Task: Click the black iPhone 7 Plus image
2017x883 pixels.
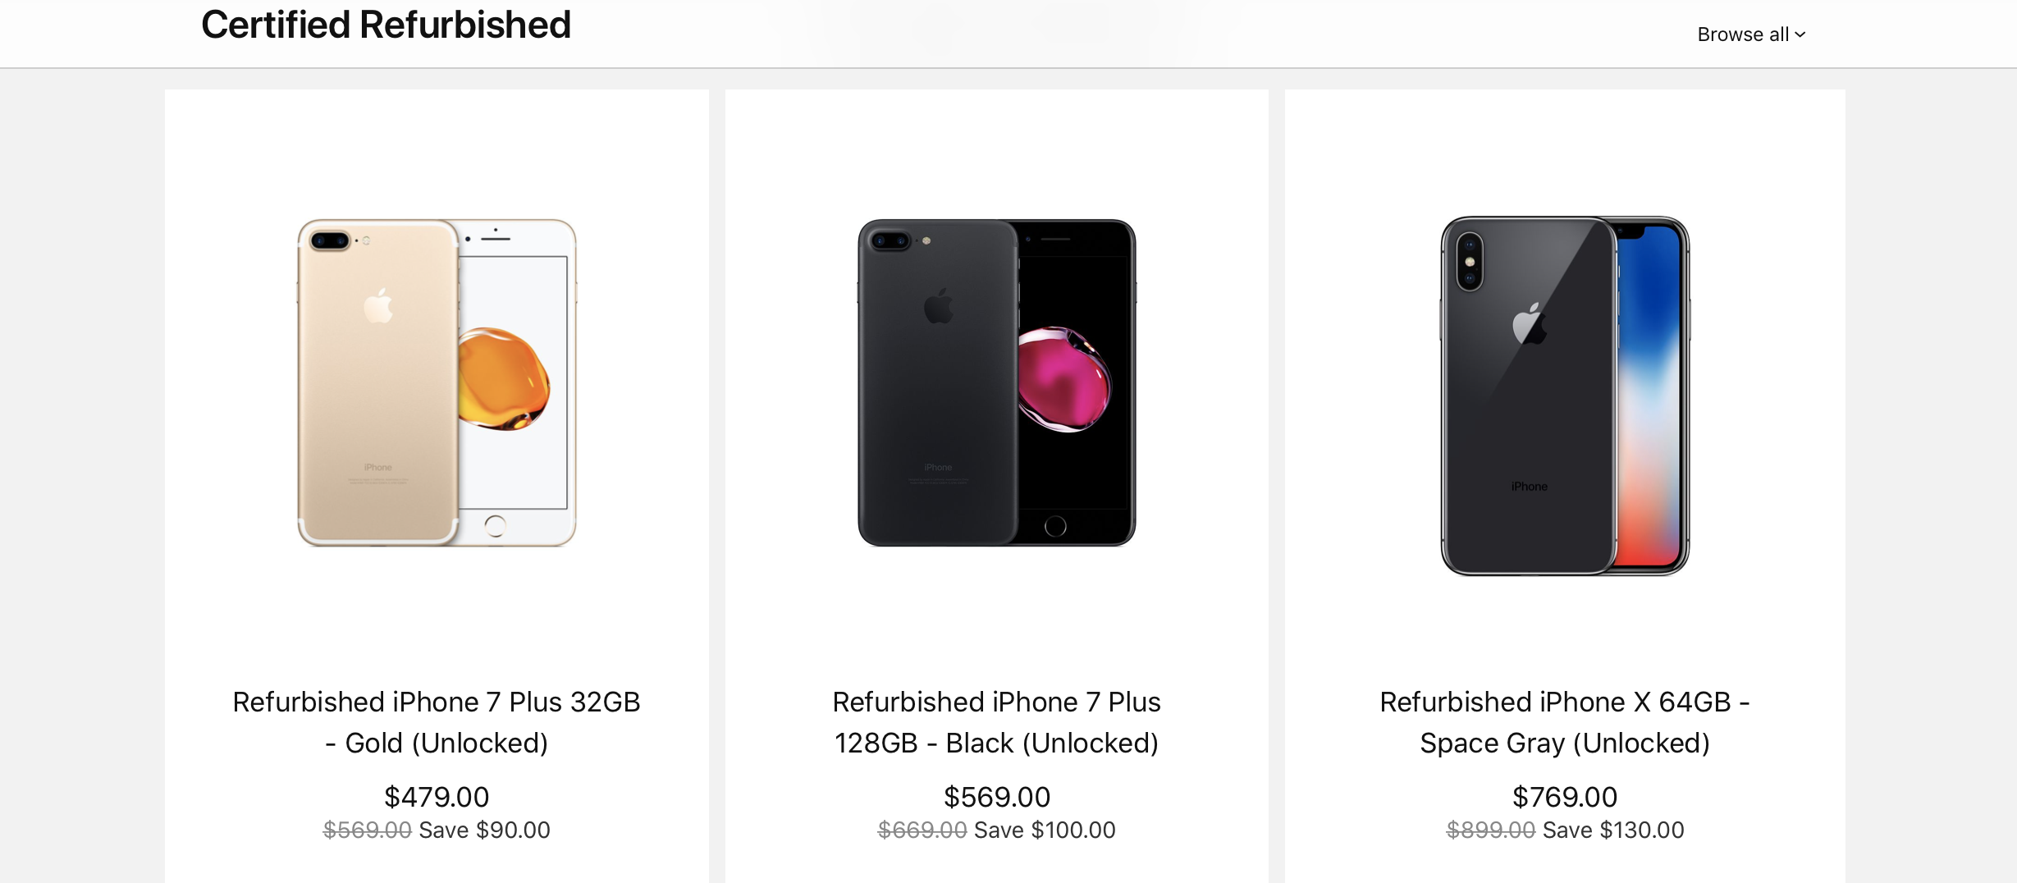Action: point(997,382)
